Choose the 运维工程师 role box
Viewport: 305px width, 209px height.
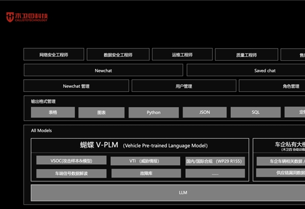coord(182,55)
